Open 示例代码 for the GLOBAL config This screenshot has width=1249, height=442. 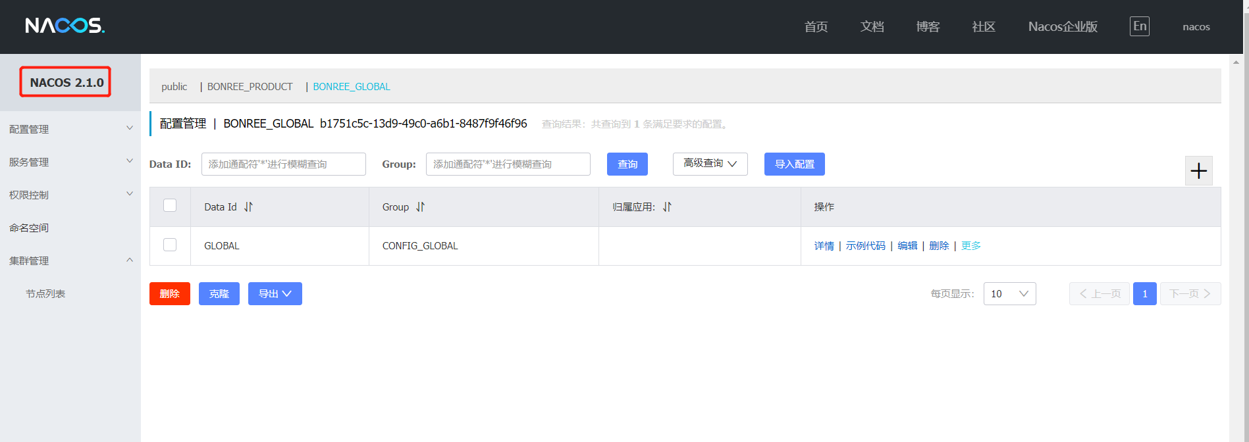pyautogui.click(x=865, y=245)
